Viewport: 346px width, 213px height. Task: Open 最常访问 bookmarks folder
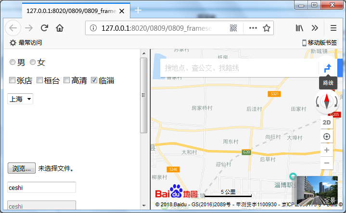coord(26,43)
